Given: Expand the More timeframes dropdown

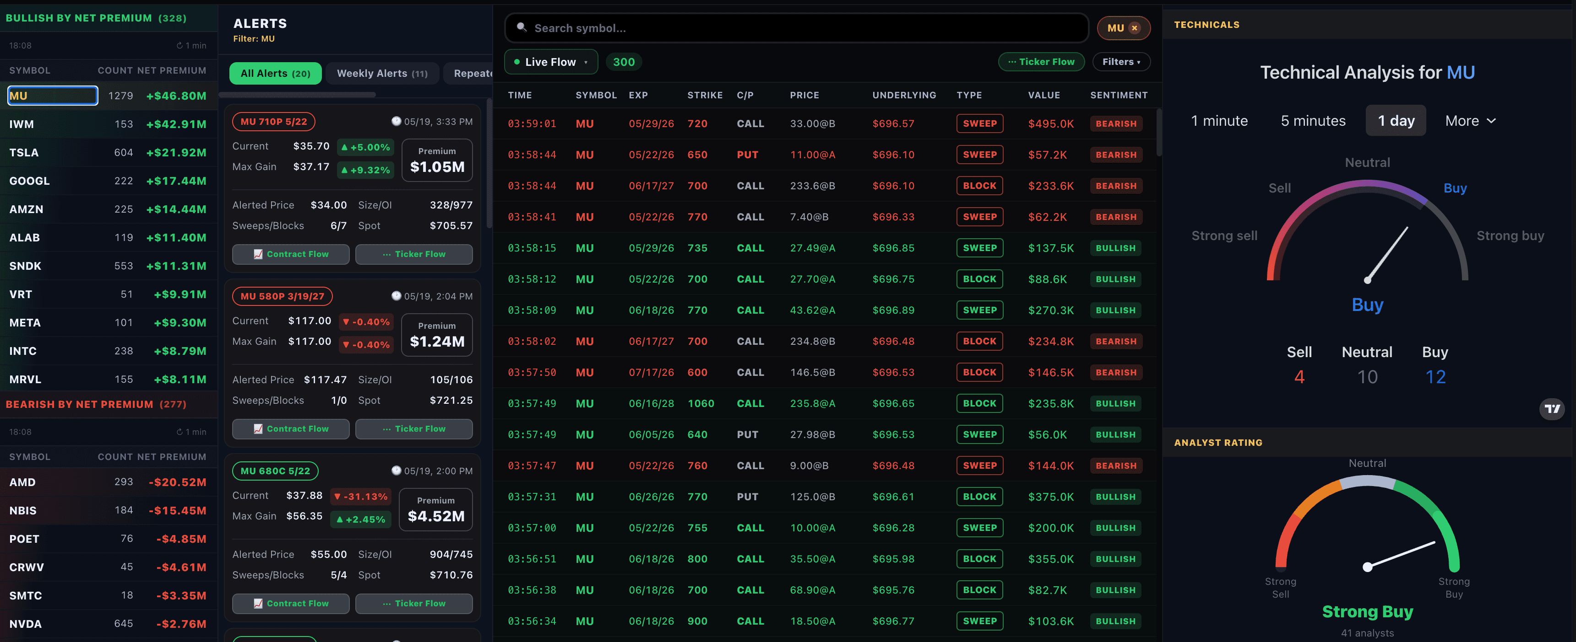Looking at the screenshot, I should tap(1471, 121).
